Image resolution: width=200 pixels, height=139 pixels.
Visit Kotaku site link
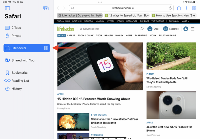click(120, 21)
